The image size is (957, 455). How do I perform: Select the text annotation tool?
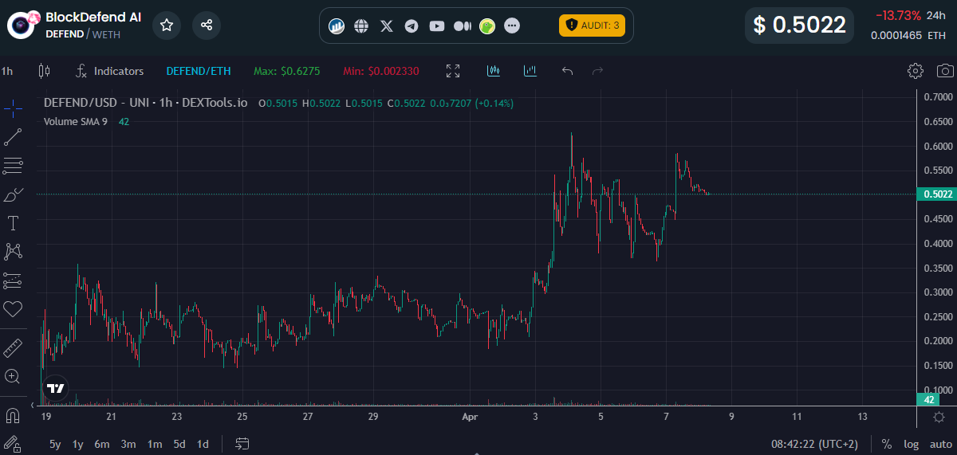(13, 222)
